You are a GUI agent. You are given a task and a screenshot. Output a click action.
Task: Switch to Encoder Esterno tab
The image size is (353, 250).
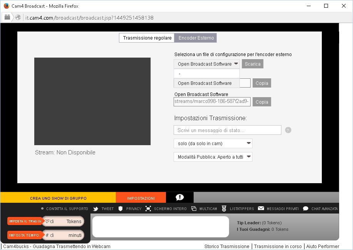pos(196,38)
